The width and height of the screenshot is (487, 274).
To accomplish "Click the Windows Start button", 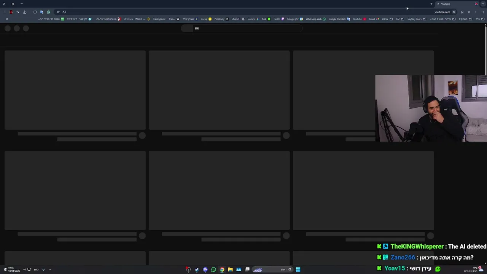I will point(298,269).
